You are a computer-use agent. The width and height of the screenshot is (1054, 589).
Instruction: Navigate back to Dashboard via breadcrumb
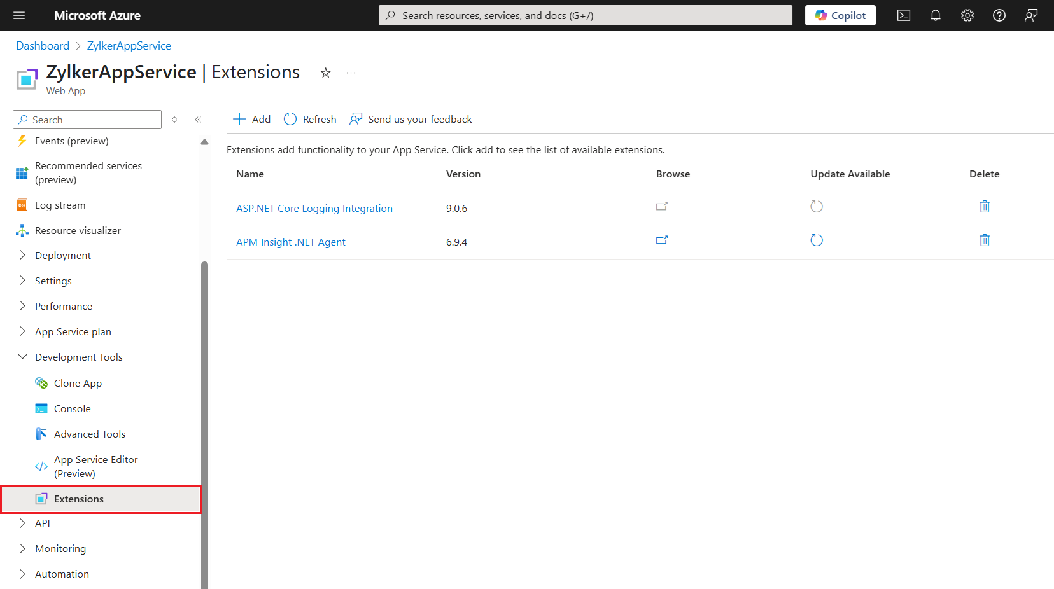point(43,45)
